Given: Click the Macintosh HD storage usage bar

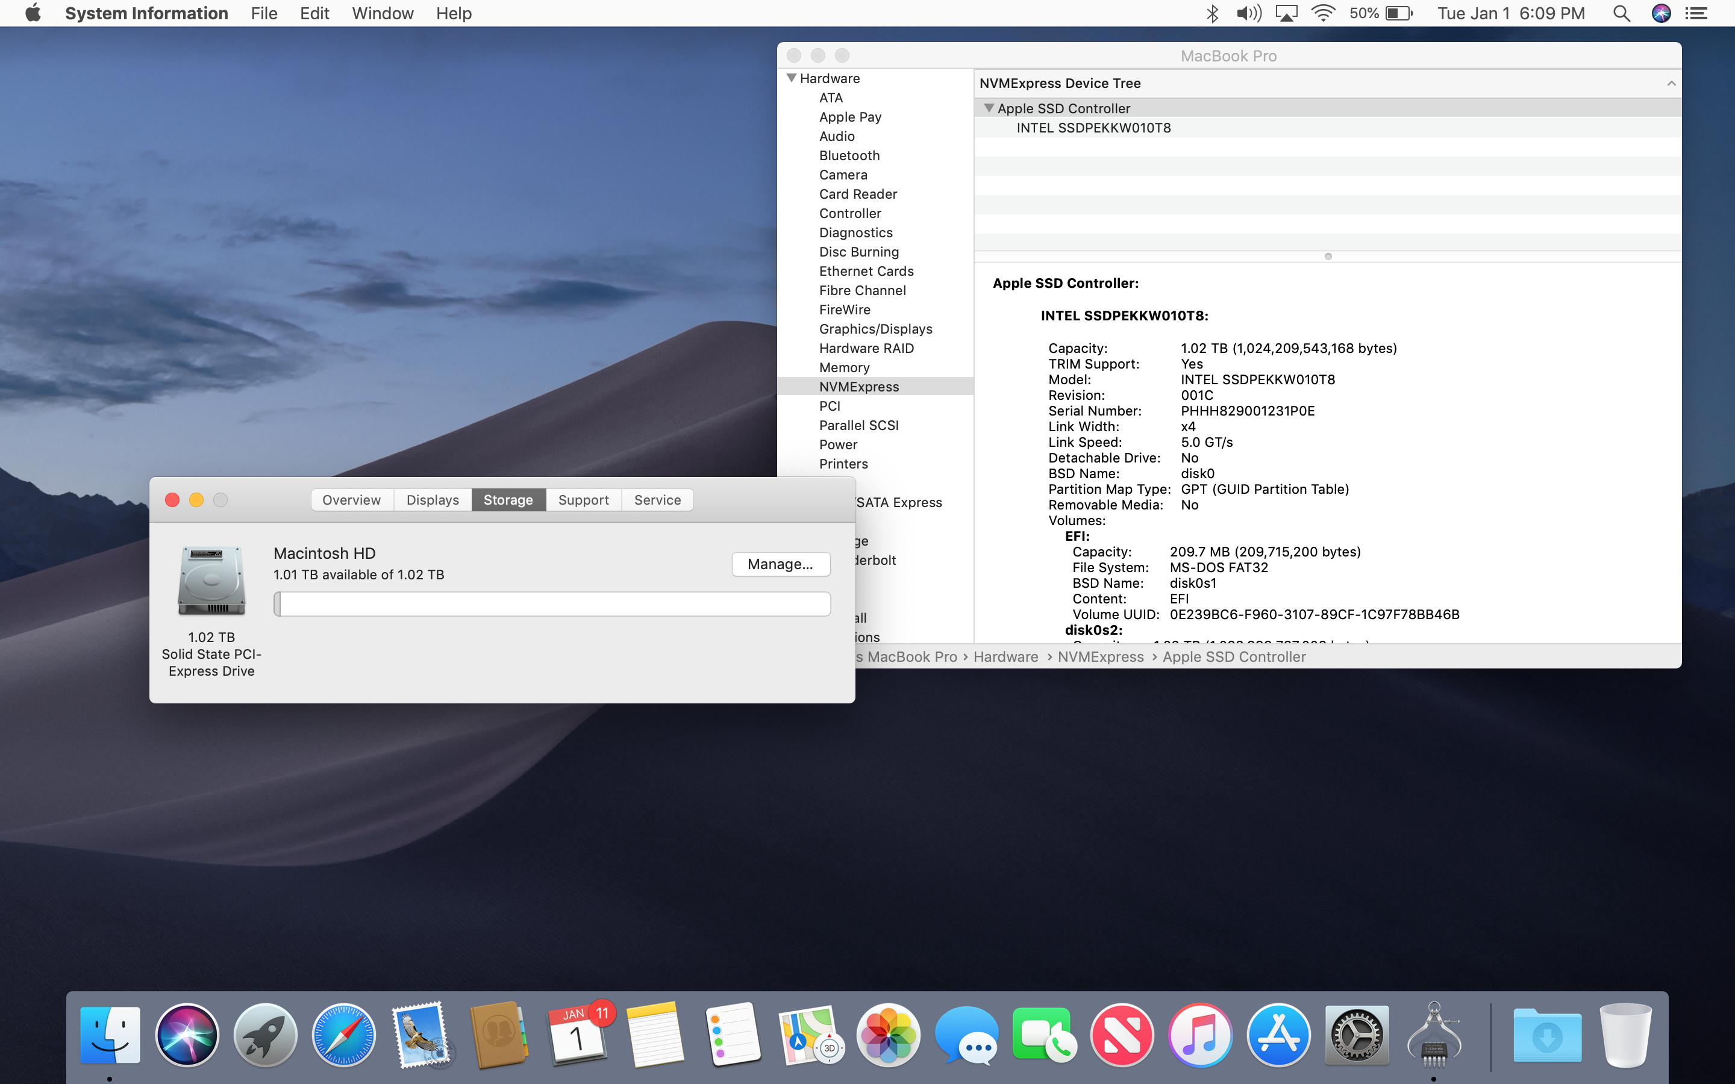Looking at the screenshot, I should (x=552, y=603).
